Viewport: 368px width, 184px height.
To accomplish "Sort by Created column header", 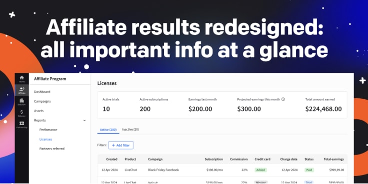I will tap(111, 159).
